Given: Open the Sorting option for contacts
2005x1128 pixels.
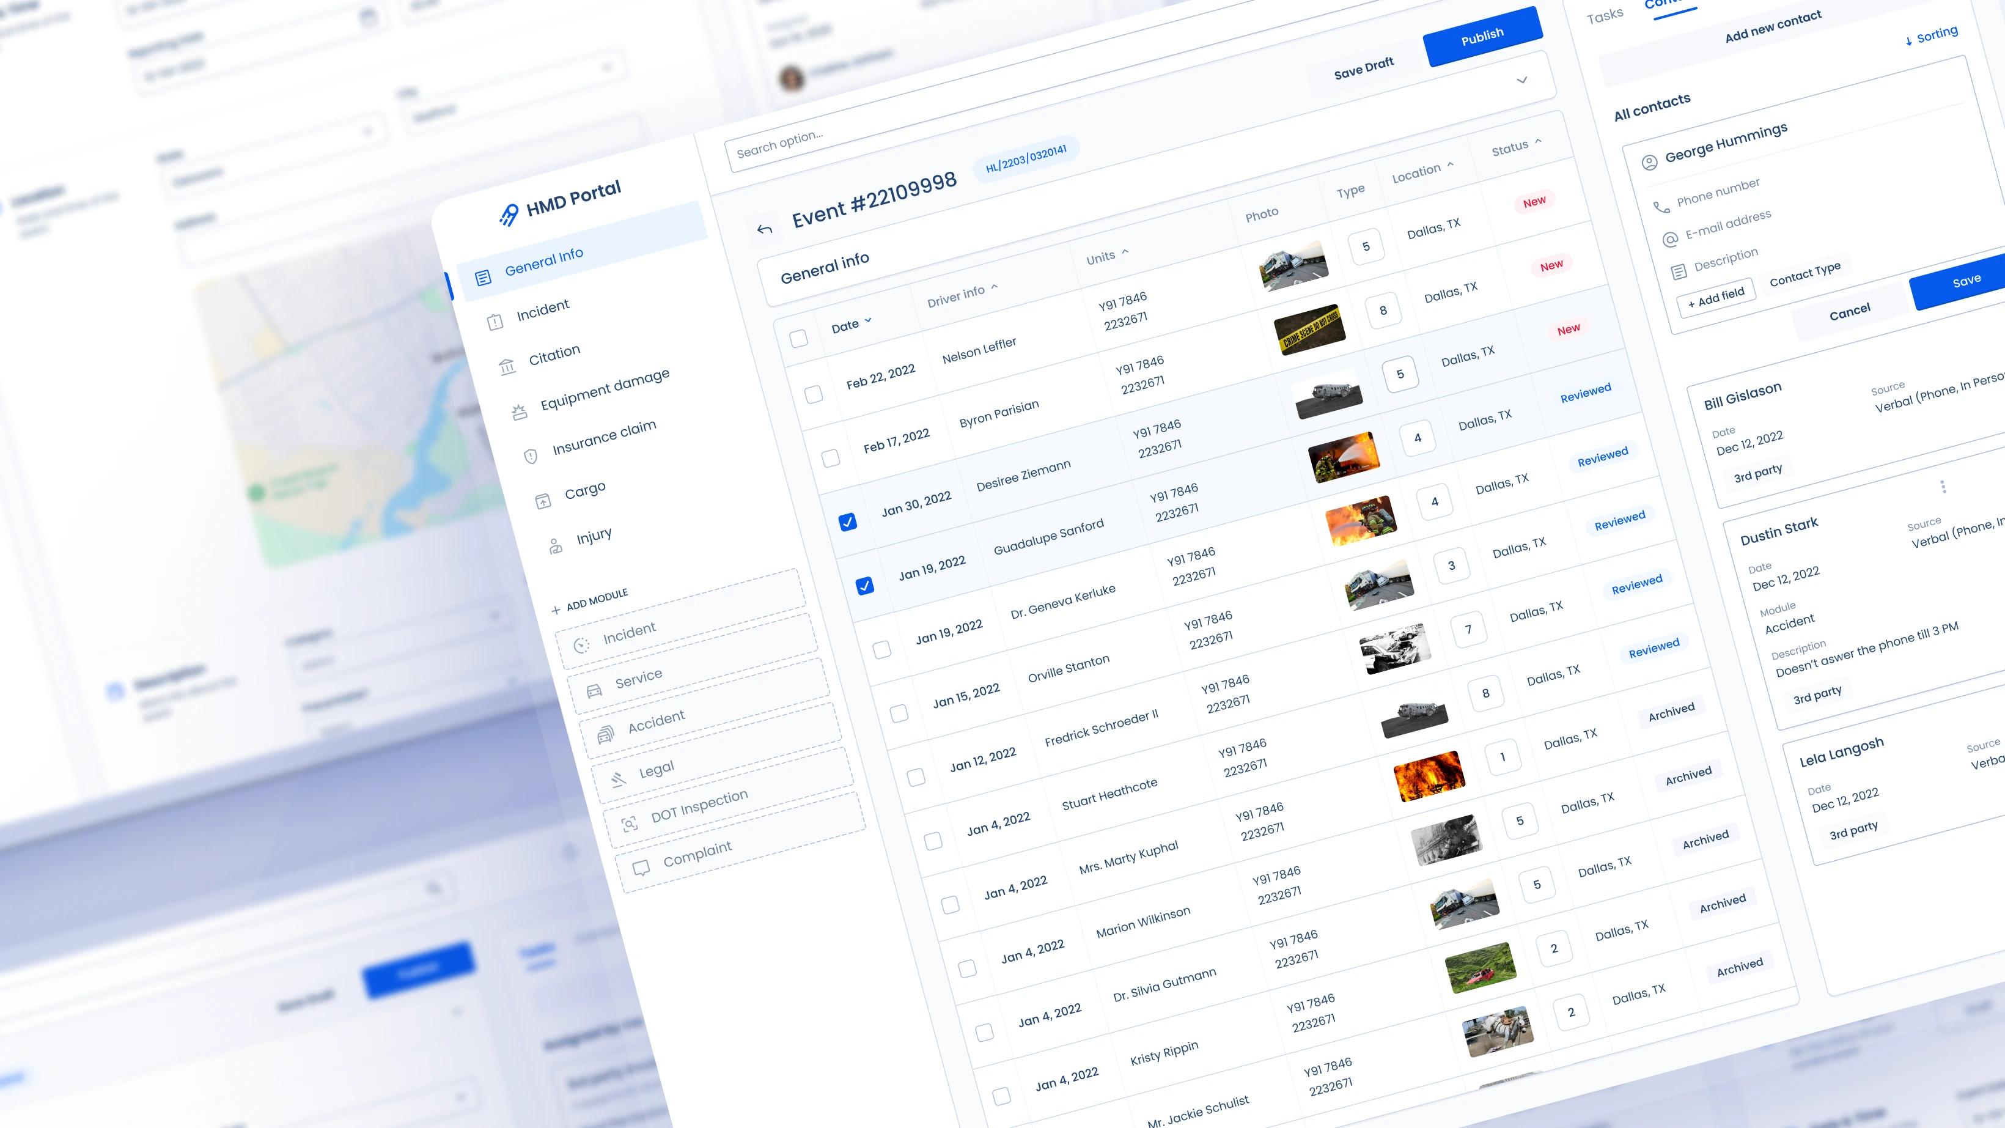Looking at the screenshot, I should pyautogui.click(x=1931, y=36).
